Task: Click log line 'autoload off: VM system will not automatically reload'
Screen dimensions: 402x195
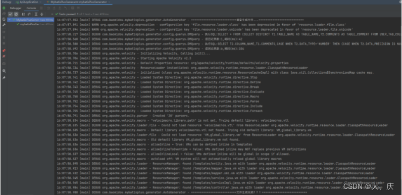Action: (x=169, y=159)
